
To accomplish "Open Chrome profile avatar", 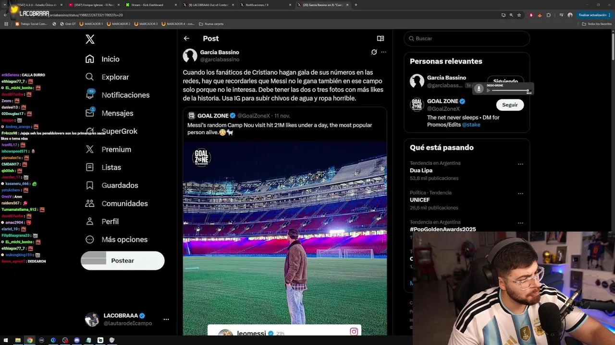I will coord(570,15).
